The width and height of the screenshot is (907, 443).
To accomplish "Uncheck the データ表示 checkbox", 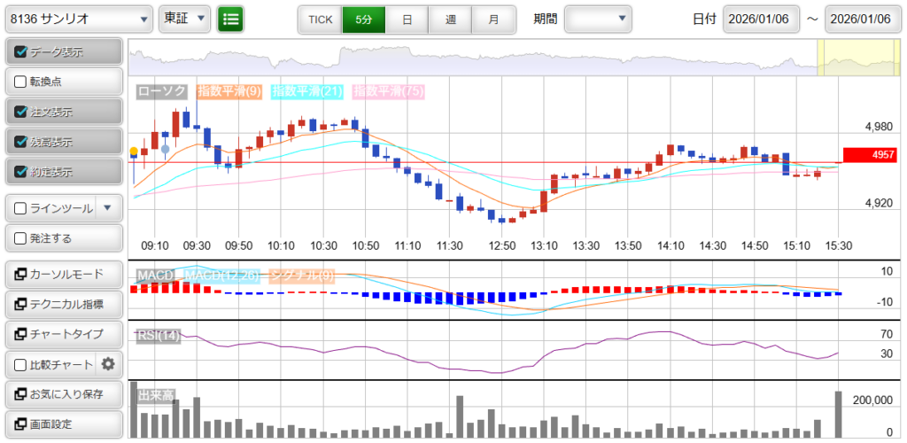I will pos(22,52).
